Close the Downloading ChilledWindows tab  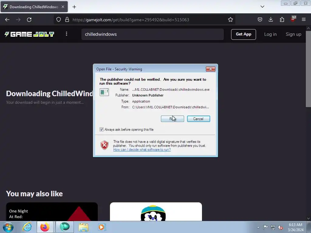coord(63,7)
